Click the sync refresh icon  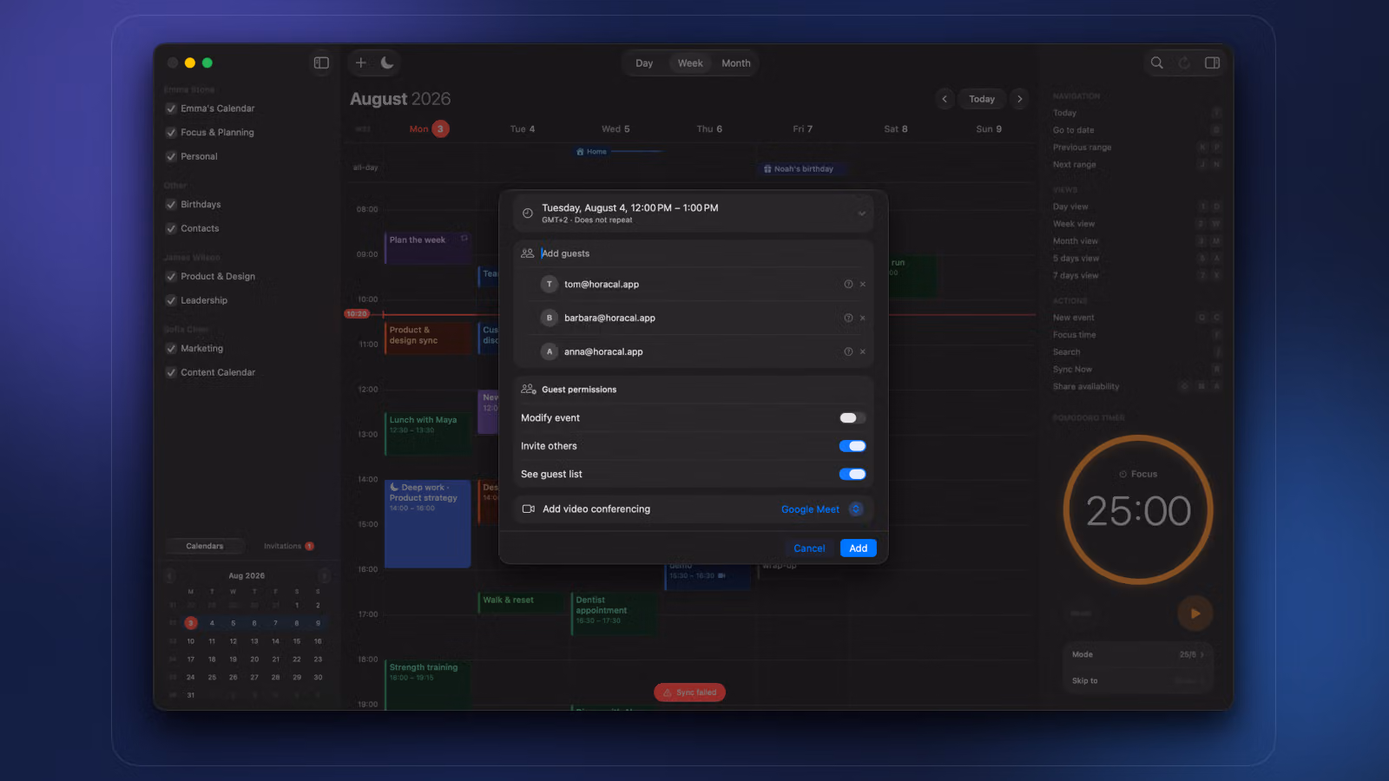[1184, 62]
